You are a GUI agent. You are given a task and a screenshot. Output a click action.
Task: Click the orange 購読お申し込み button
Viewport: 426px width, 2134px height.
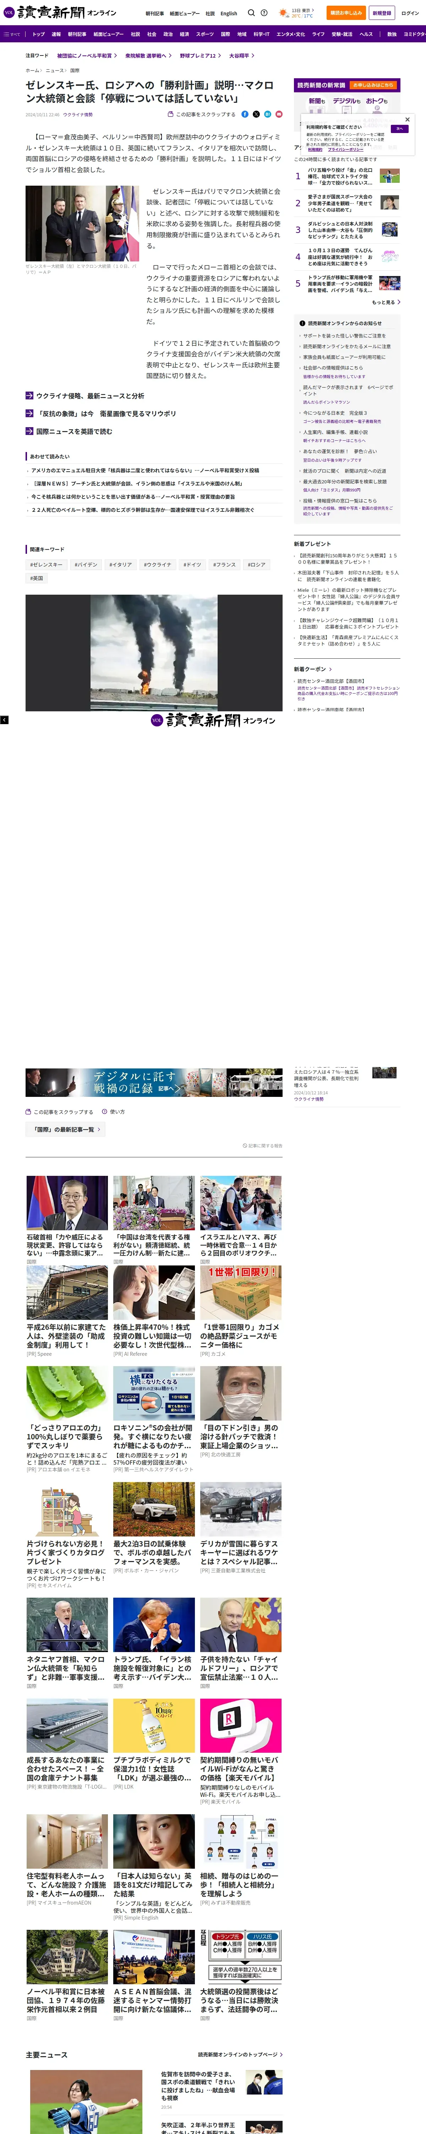[346, 13]
